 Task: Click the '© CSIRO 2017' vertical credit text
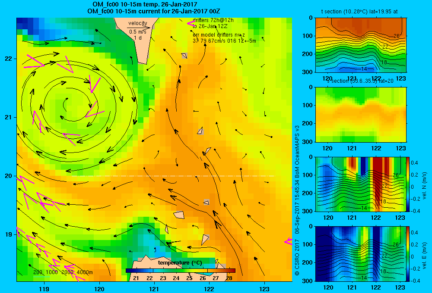coord(297,257)
